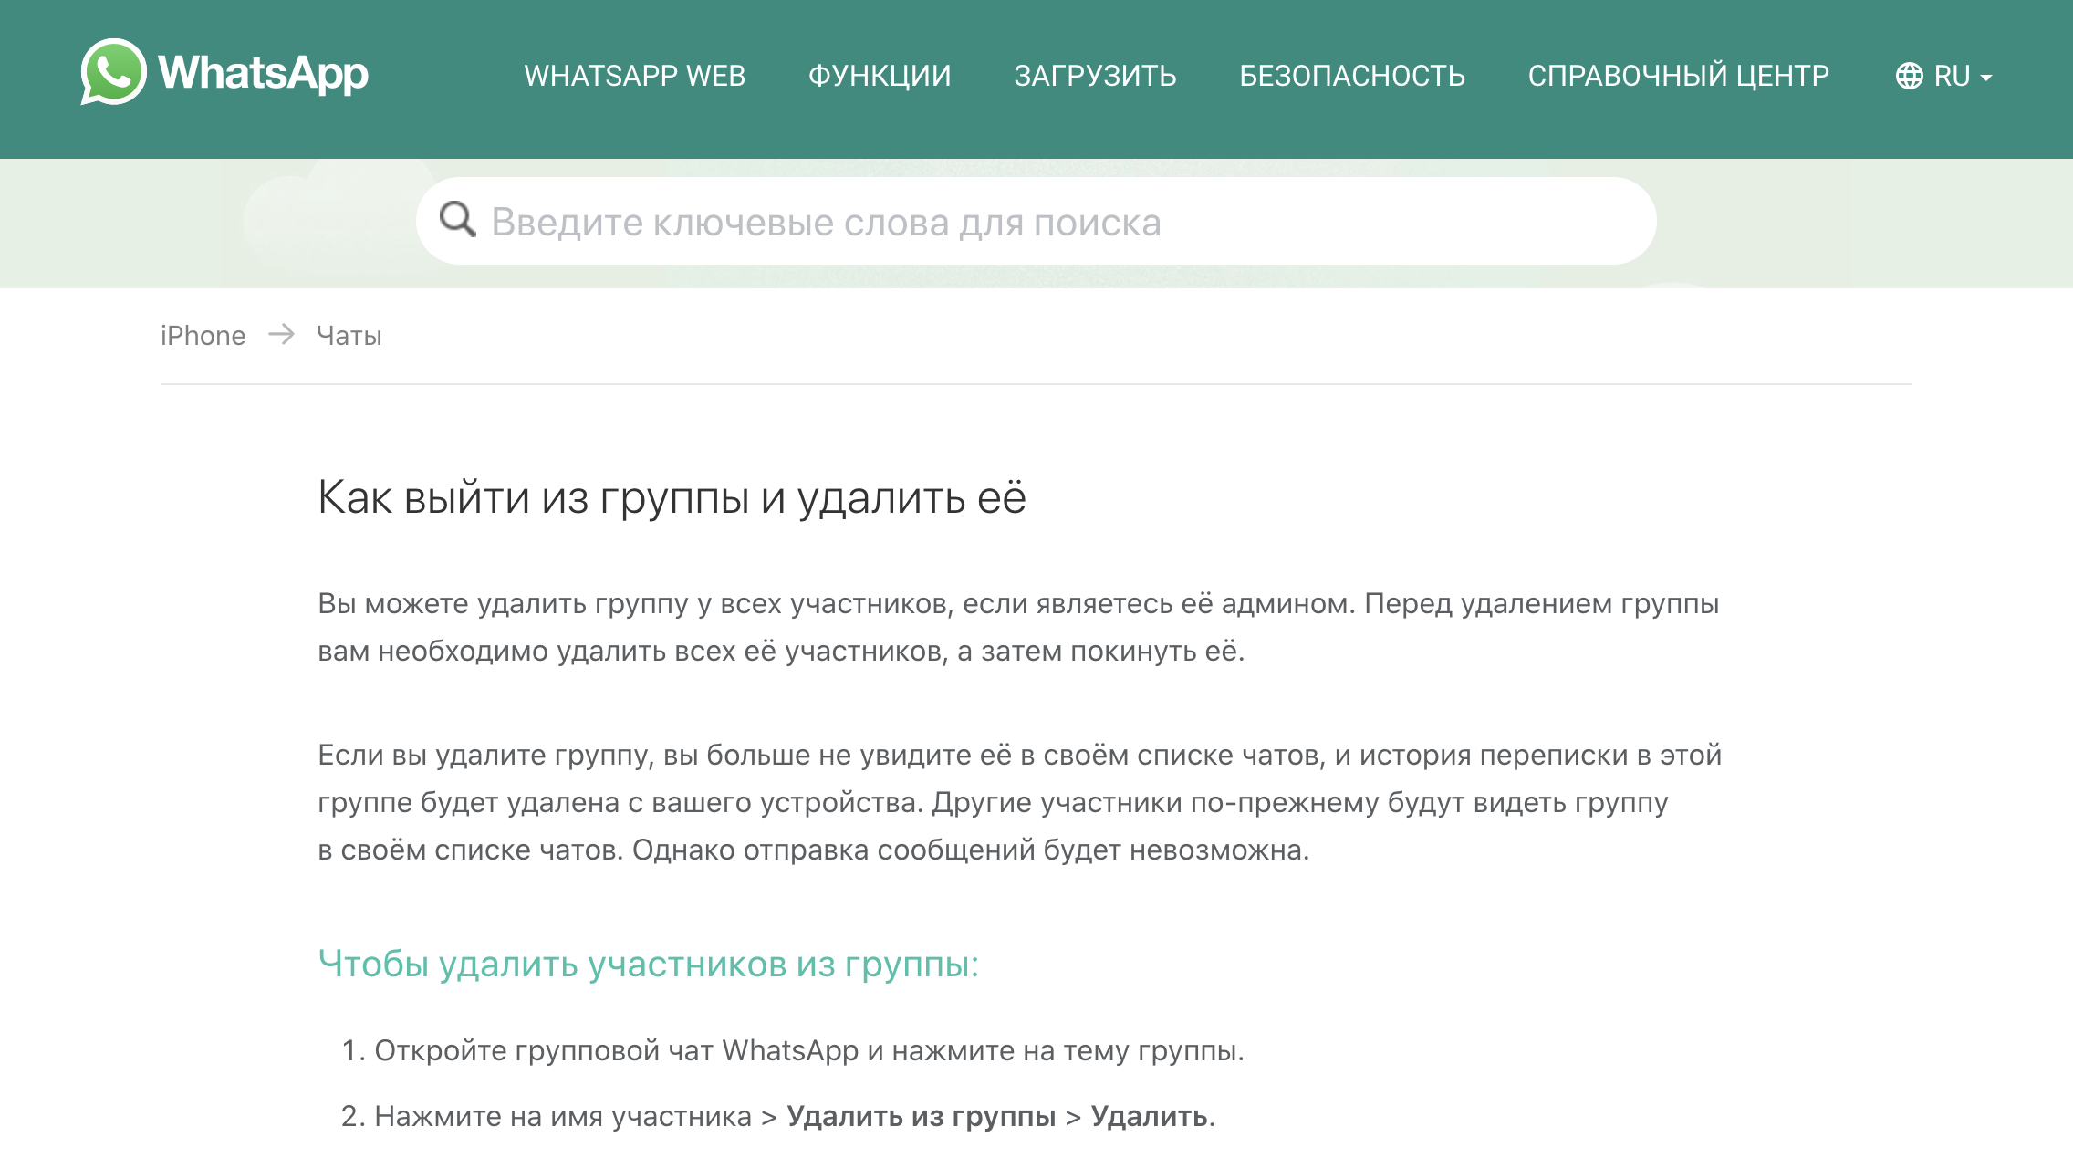The width and height of the screenshot is (2073, 1168).
Task: Click the WhatsApp logo icon
Action: pyautogui.click(x=113, y=72)
